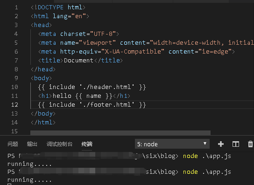Click the horizontal scrollbar under the editor
Viewport: 254px width, 185px height.
click(120, 133)
